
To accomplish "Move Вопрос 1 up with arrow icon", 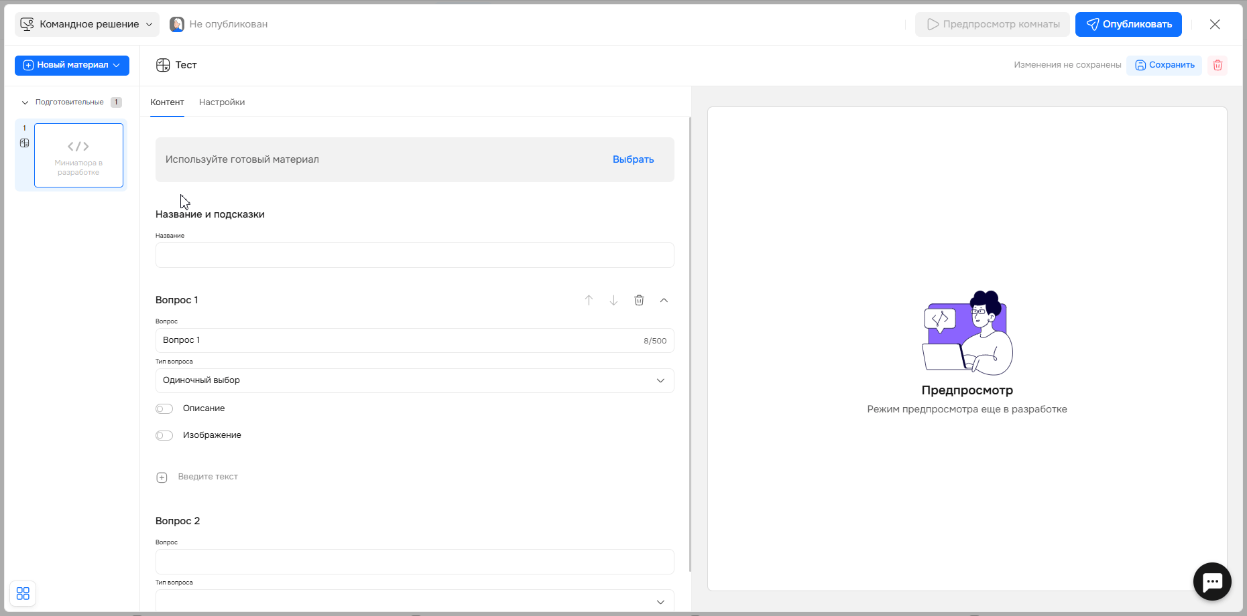I will click(589, 301).
